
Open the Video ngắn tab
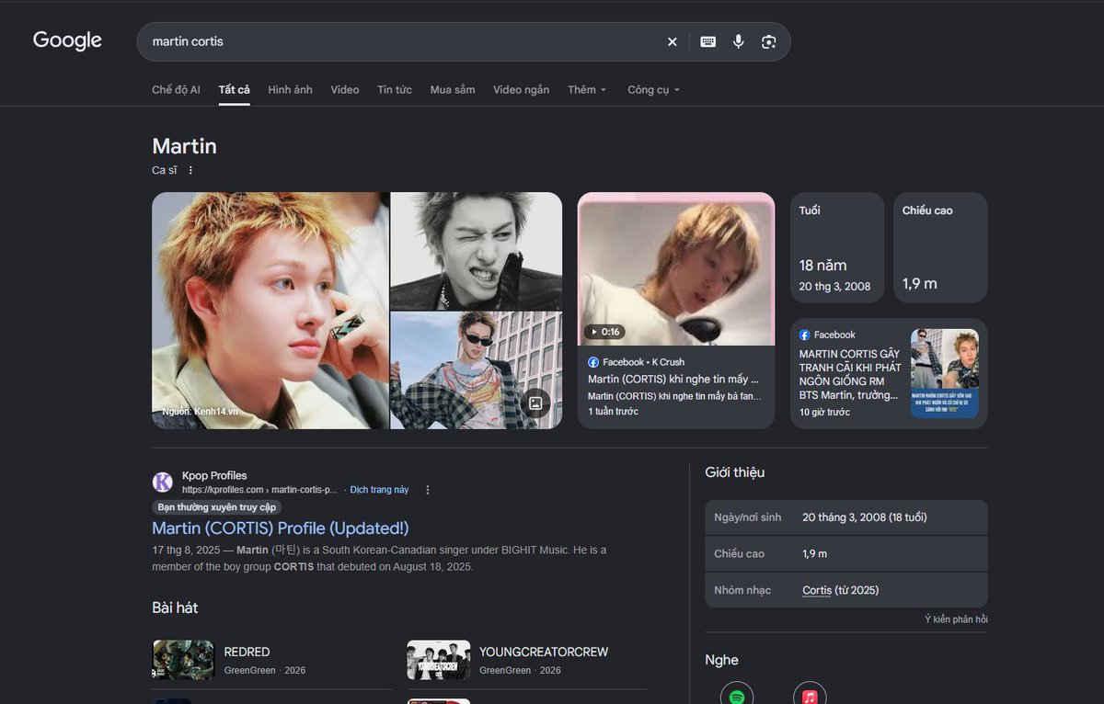(x=521, y=89)
